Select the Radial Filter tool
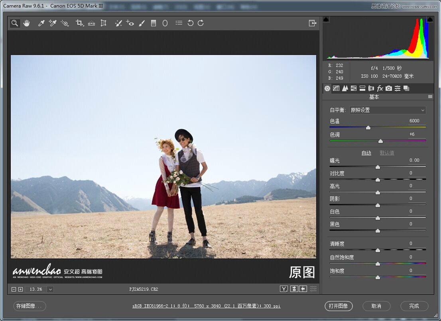Viewport: 441px width, 321px height. pos(165,23)
